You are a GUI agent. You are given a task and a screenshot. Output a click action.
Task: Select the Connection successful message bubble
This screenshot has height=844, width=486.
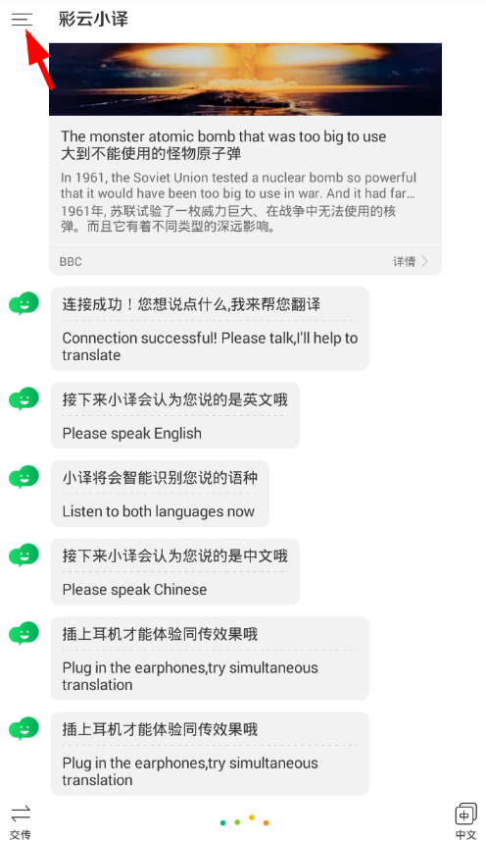pos(210,329)
